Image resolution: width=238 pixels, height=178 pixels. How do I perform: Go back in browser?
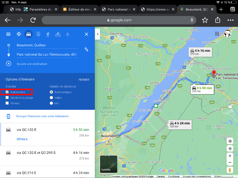tap(7, 20)
